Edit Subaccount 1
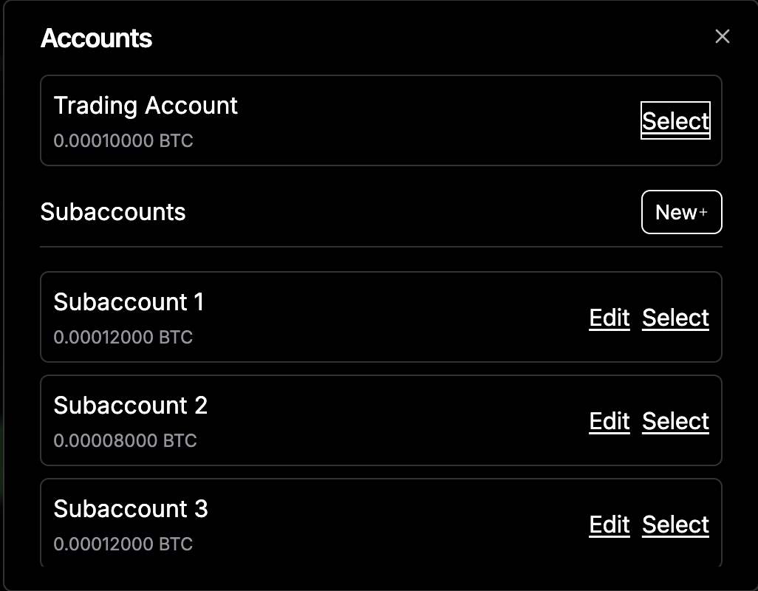The width and height of the screenshot is (758, 591). coord(609,318)
